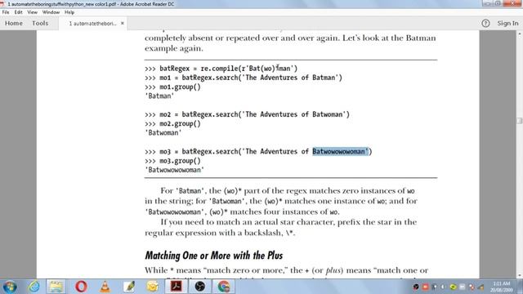Open VLC media player from taskbar
The height and width of the screenshot is (294, 523).
(x=105, y=287)
